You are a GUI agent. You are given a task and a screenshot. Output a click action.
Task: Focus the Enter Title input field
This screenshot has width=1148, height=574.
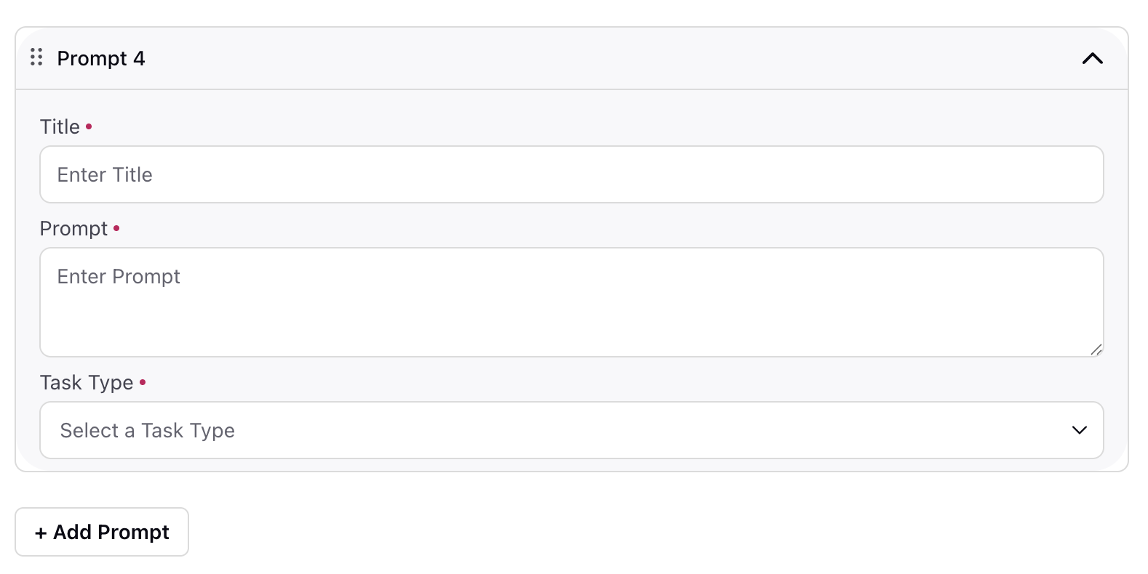(x=572, y=174)
